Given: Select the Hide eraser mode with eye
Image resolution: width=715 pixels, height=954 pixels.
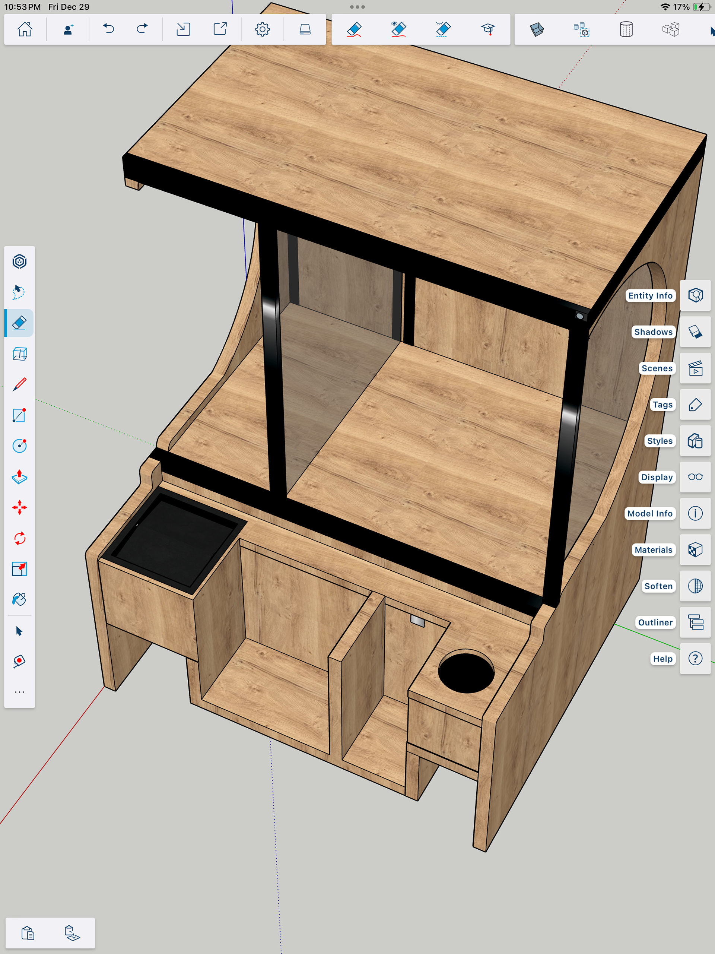Looking at the screenshot, I should [398, 29].
